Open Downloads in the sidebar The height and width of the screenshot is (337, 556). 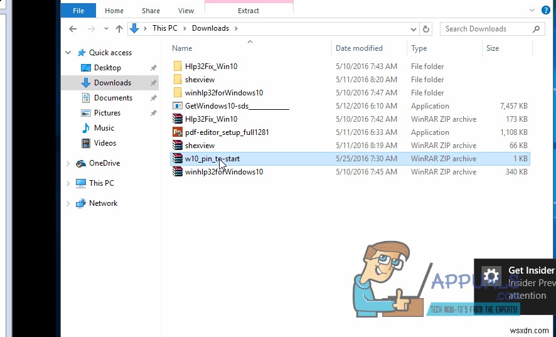112,83
